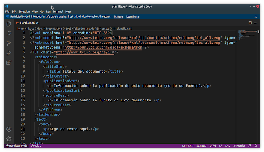The width and height of the screenshot is (264, 152).
Task: Change the UTF-8 file encoding
Action: 213,146
